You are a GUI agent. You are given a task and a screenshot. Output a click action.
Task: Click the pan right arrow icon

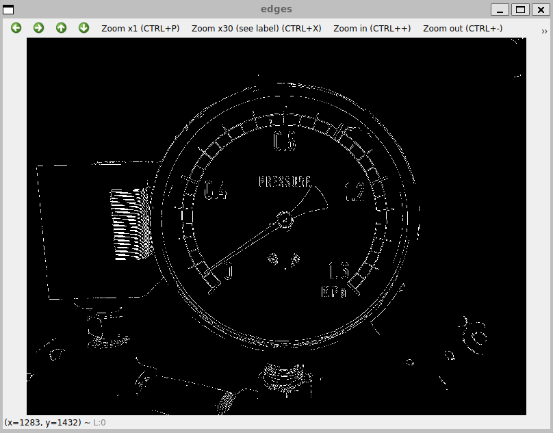(x=38, y=28)
